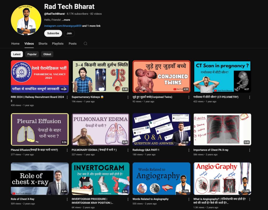Open the Conjoined Twins thumbnail
Screen dimensions: 268x210
point(161,76)
